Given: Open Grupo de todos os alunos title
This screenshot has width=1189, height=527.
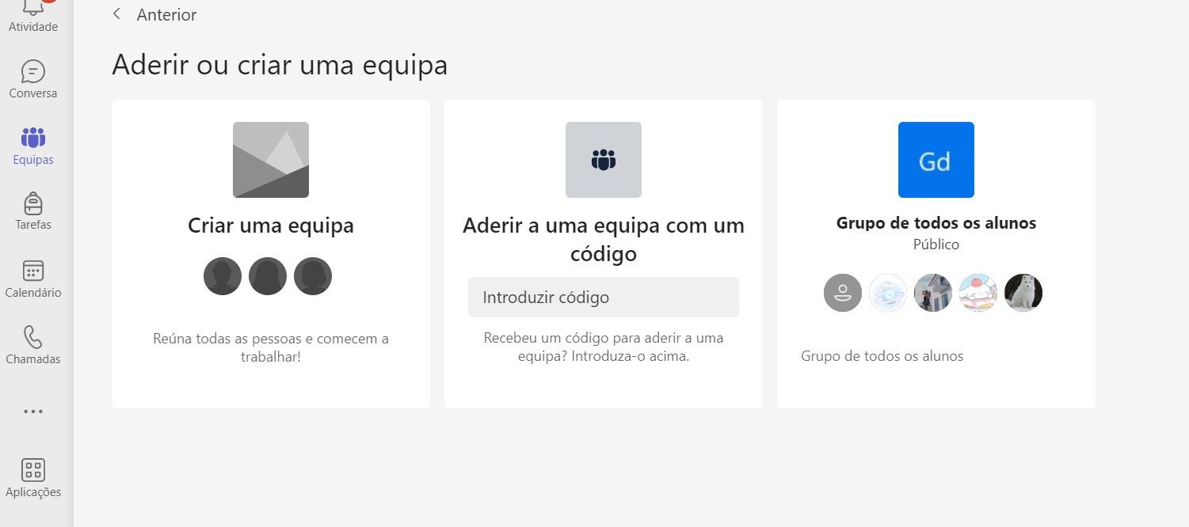Looking at the screenshot, I should click(x=936, y=223).
